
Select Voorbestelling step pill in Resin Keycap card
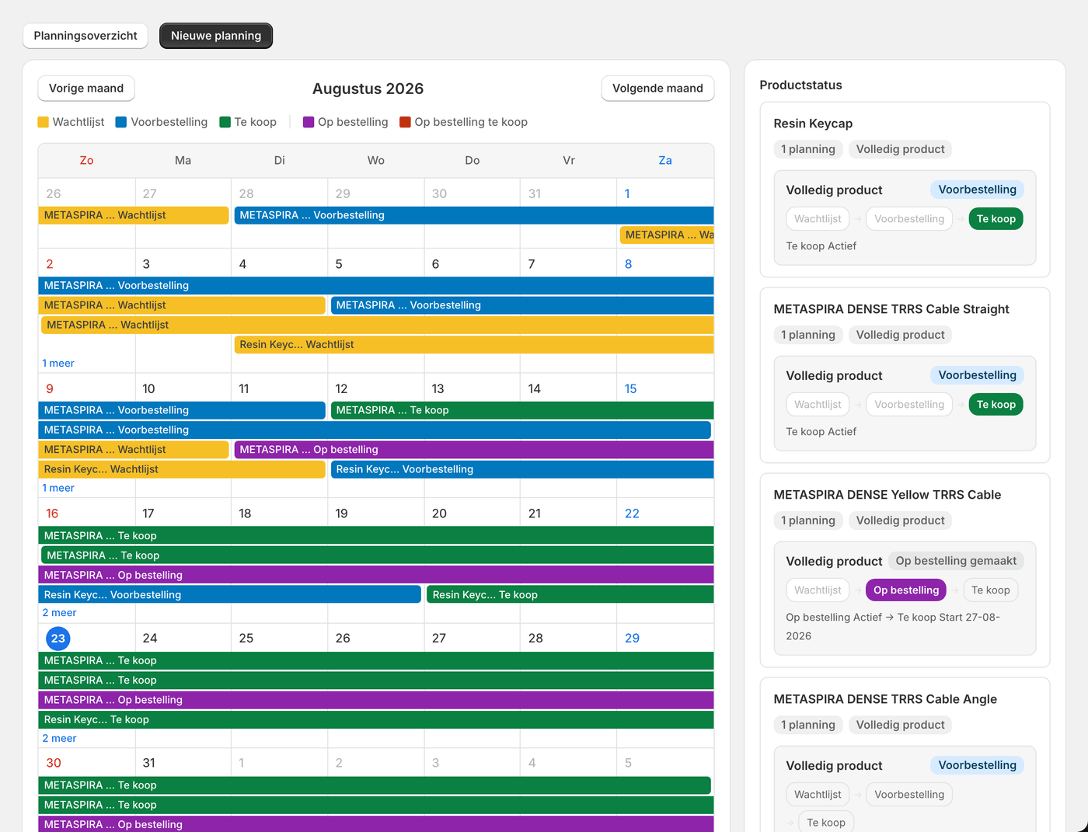click(x=909, y=219)
